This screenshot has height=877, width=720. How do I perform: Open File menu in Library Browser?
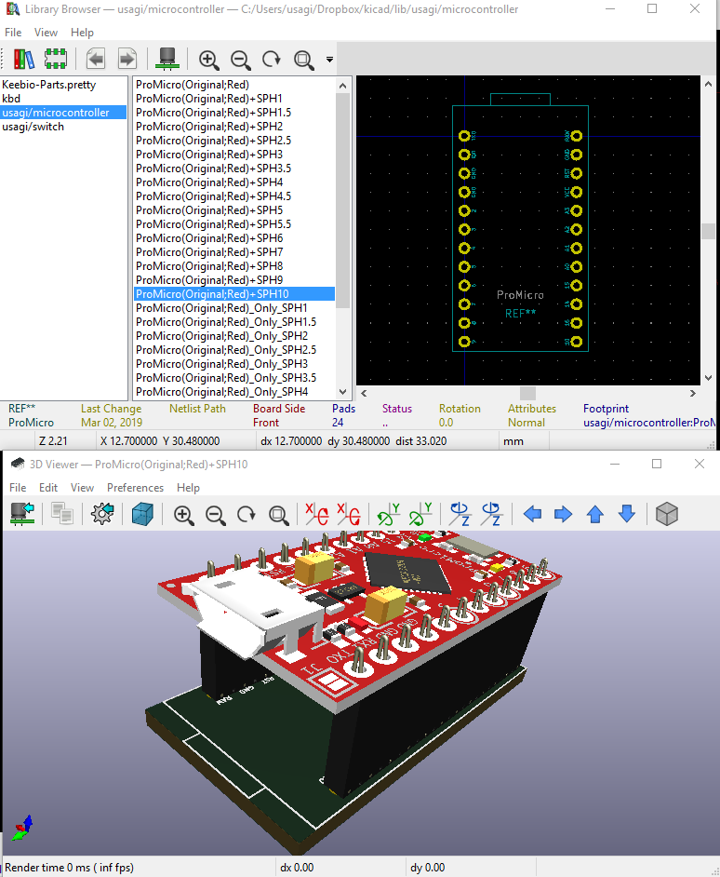[13, 33]
